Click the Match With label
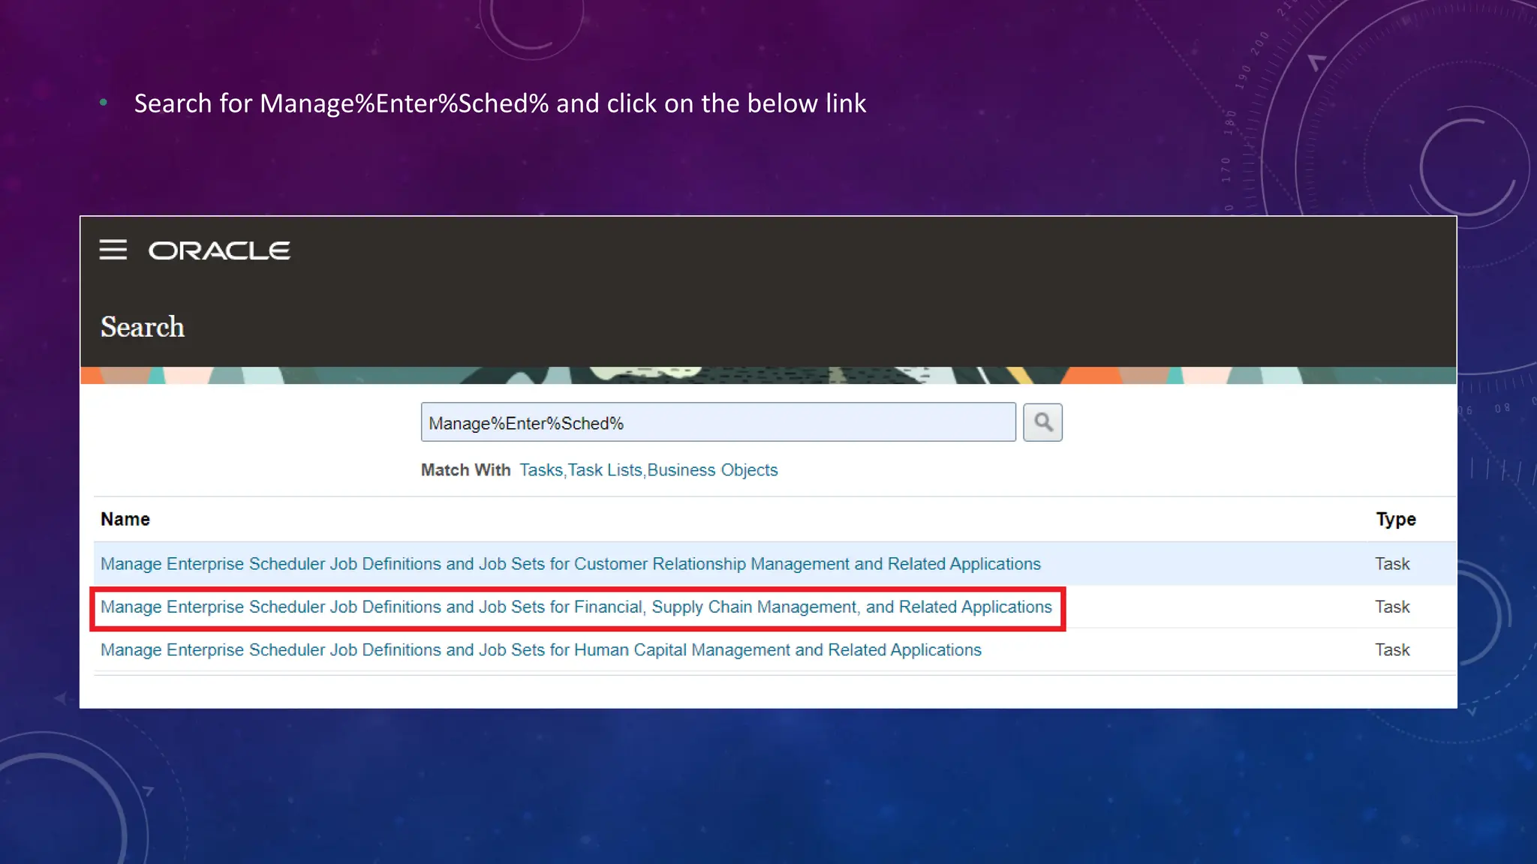The height and width of the screenshot is (864, 1537). pos(465,470)
